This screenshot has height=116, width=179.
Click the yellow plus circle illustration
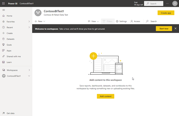pos(94,56)
